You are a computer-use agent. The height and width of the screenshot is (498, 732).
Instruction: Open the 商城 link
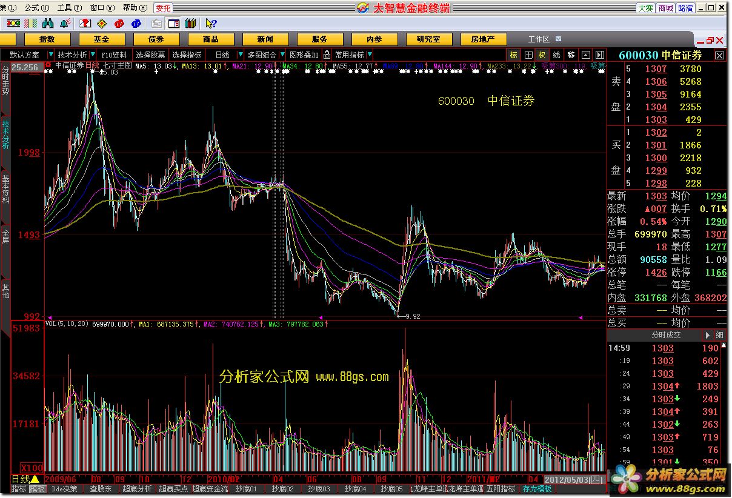[665, 8]
